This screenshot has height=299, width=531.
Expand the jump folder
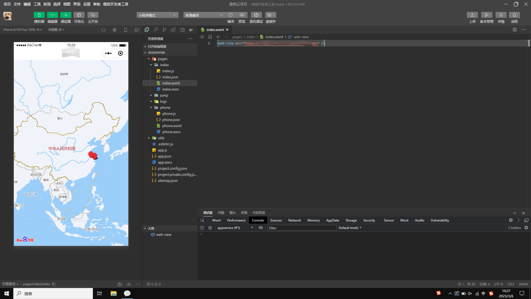click(164, 95)
